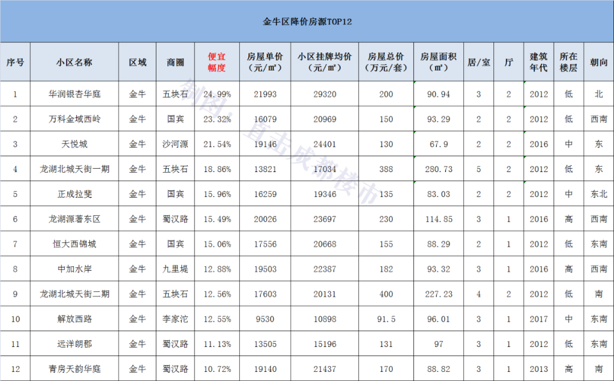The image size is (614, 381).
Task: Click the cell 恒大西锦城
Action: coord(74,245)
